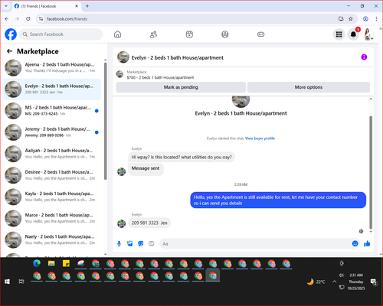This screenshot has height=306, width=383.
Task: Follow the View buyer profile link
Action: [x=260, y=138]
